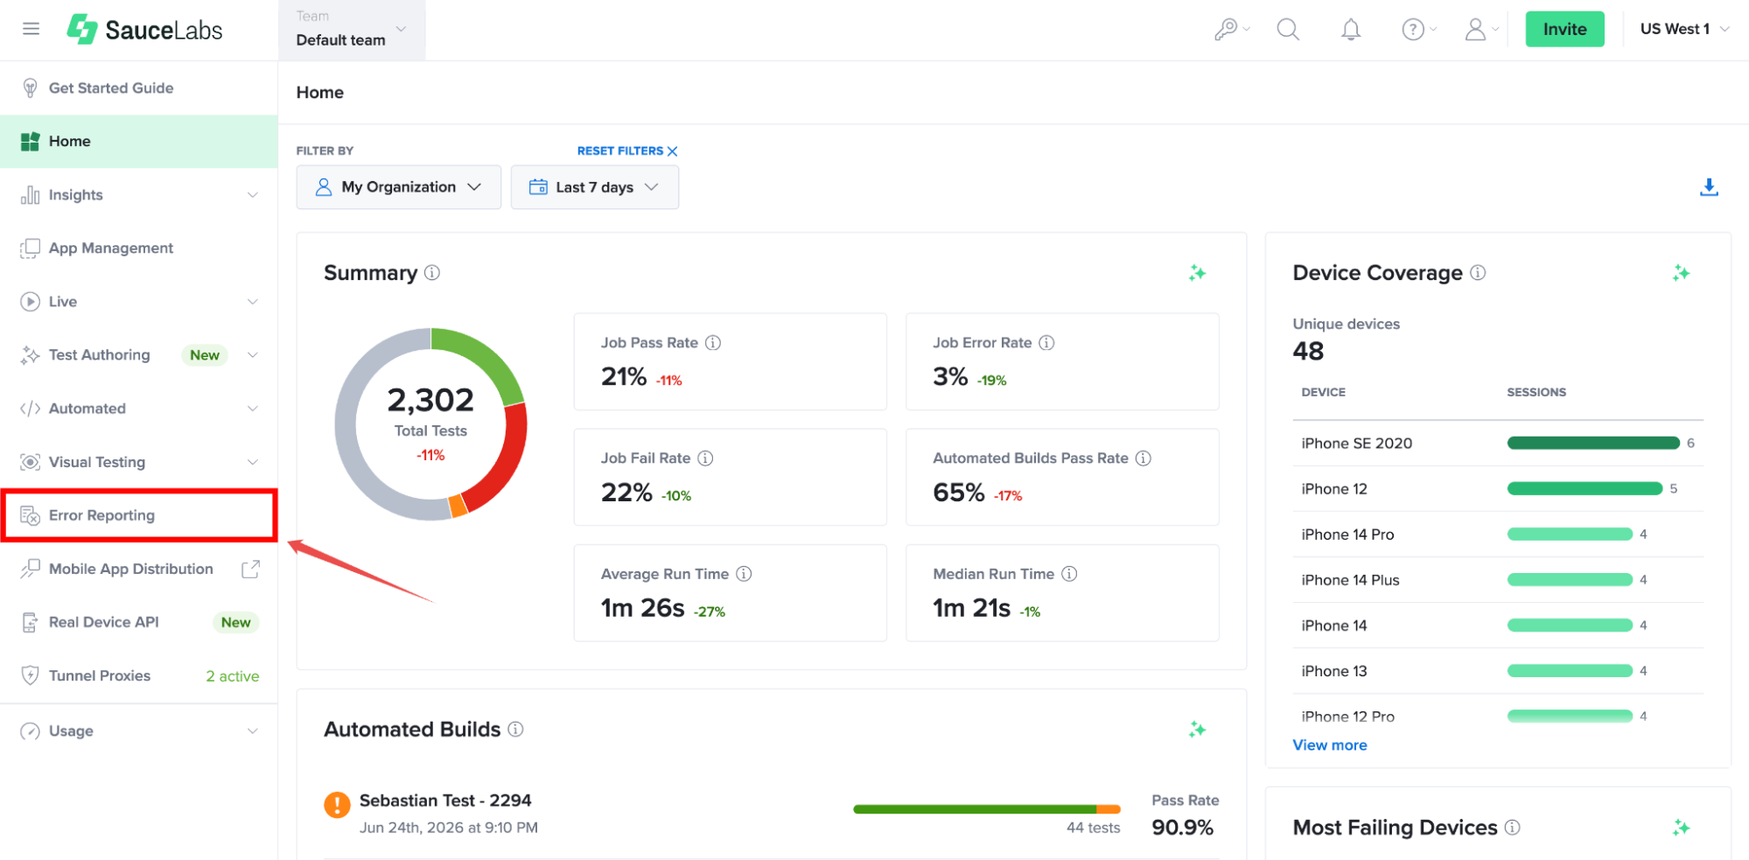Open the hamburger navigation menu
Image resolution: width=1749 pixels, height=860 pixels.
pos(31,29)
